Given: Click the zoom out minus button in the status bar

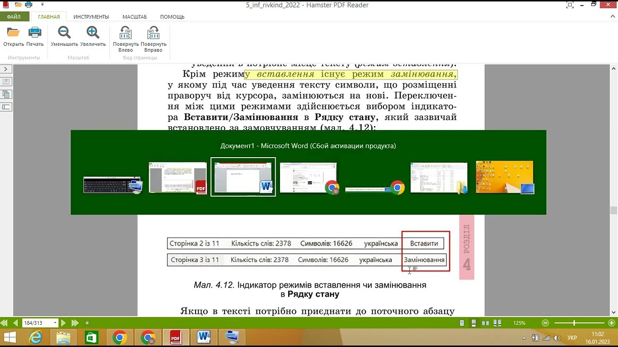Looking at the screenshot, I should point(546,323).
